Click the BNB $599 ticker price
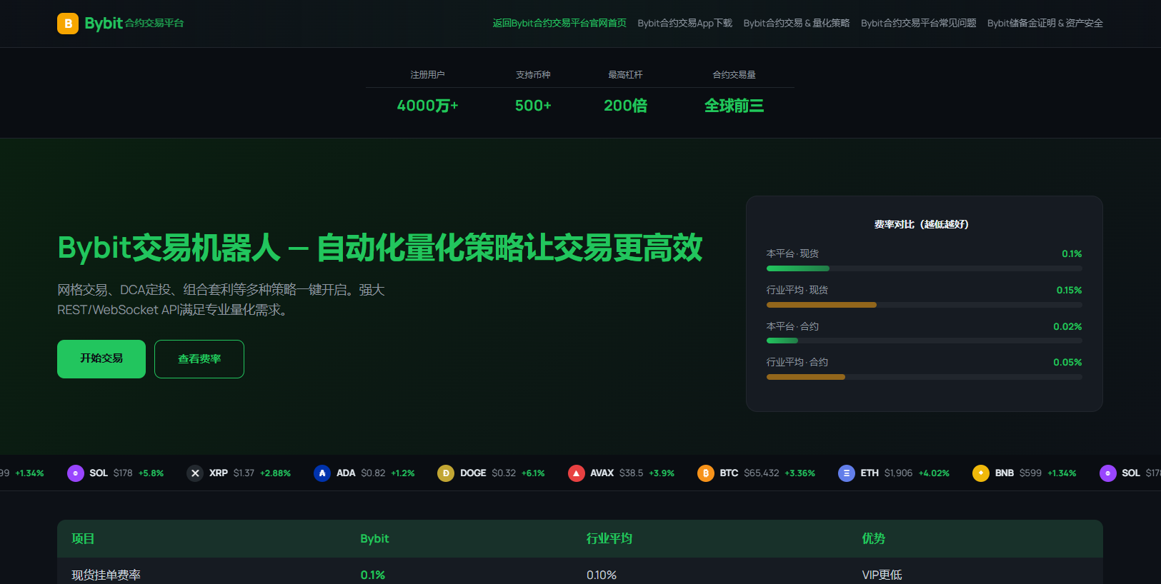Viewport: 1161px width, 584px height. point(1030,473)
